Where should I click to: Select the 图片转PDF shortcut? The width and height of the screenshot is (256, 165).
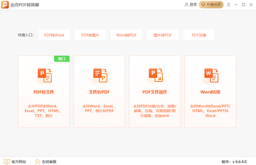163,35
